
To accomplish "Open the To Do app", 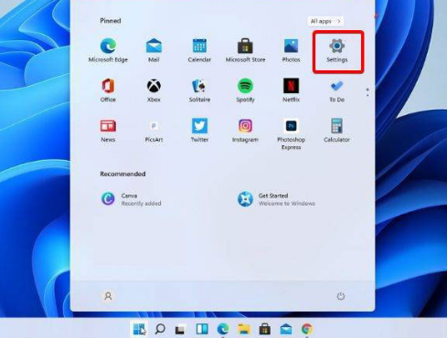I will (x=336, y=90).
